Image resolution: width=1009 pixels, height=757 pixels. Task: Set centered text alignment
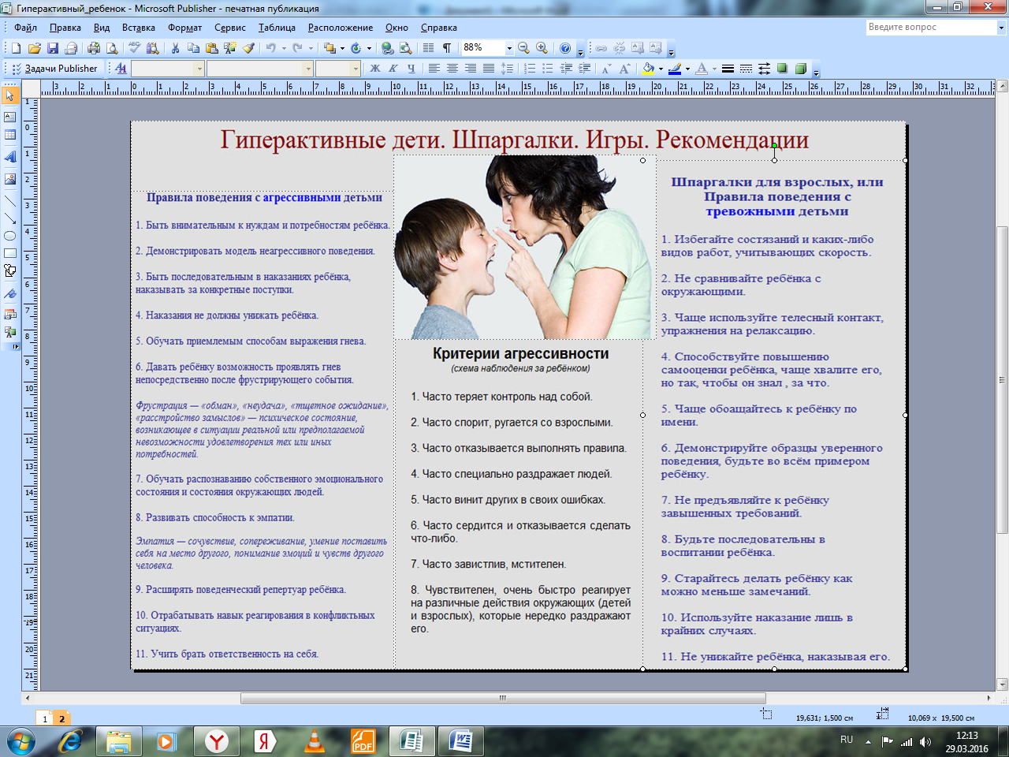452,69
